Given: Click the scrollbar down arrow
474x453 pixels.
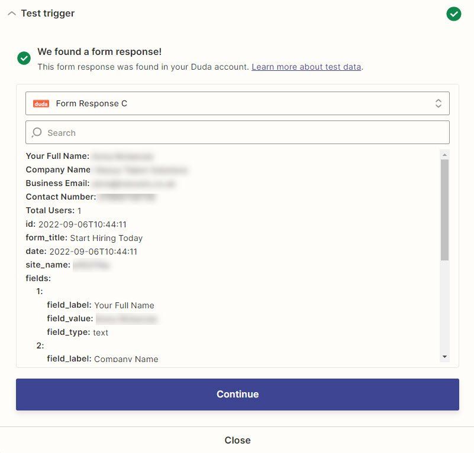Looking at the screenshot, I should point(444,357).
